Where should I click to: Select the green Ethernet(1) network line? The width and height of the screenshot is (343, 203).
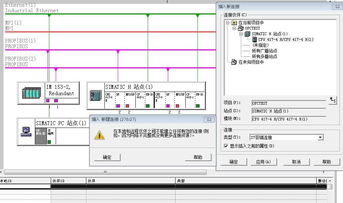110,14
